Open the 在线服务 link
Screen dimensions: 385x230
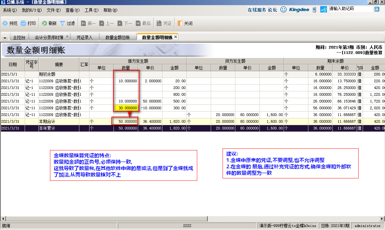pyautogui.click(x=257, y=10)
